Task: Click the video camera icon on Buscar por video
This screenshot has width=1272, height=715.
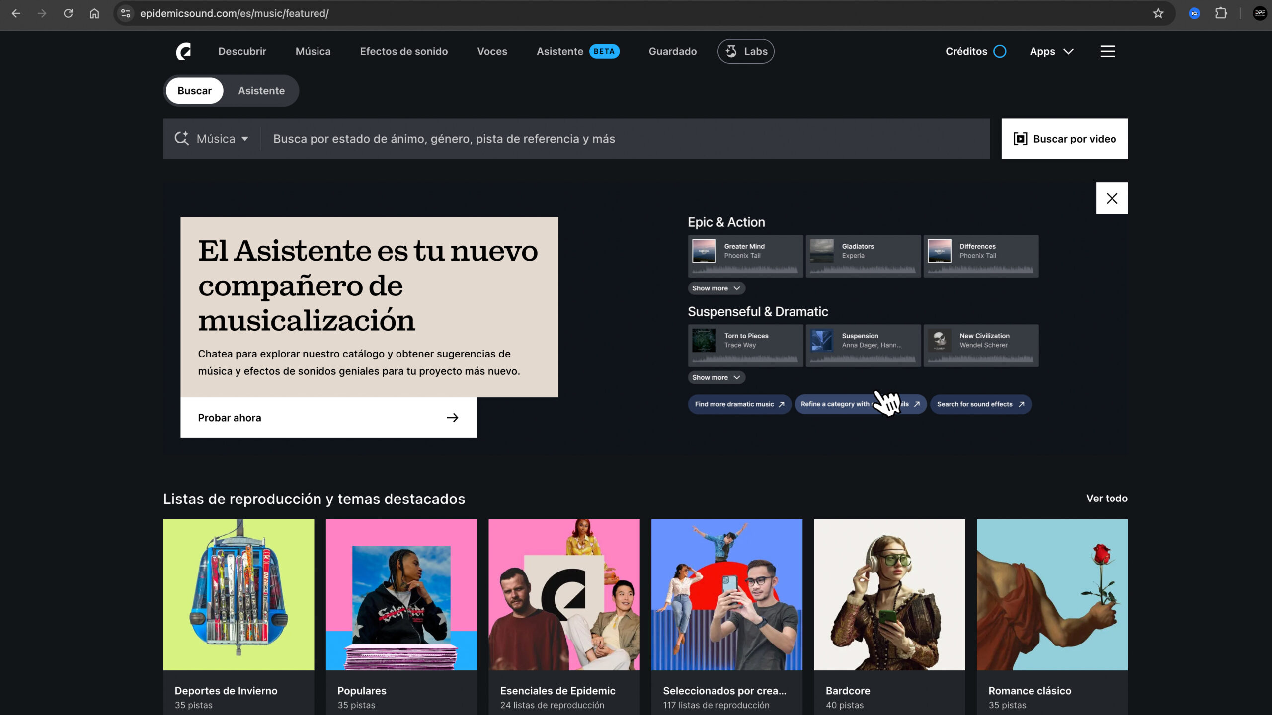Action: [1020, 139]
